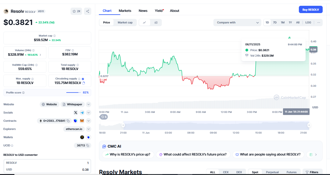Click the share icon next to watchlist
Viewport: 330px width, 175px height.
[x=88, y=11]
